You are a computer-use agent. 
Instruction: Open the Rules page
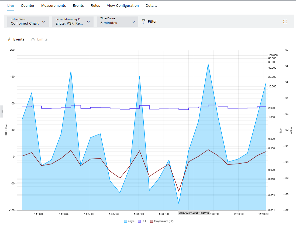click(x=95, y=5)
